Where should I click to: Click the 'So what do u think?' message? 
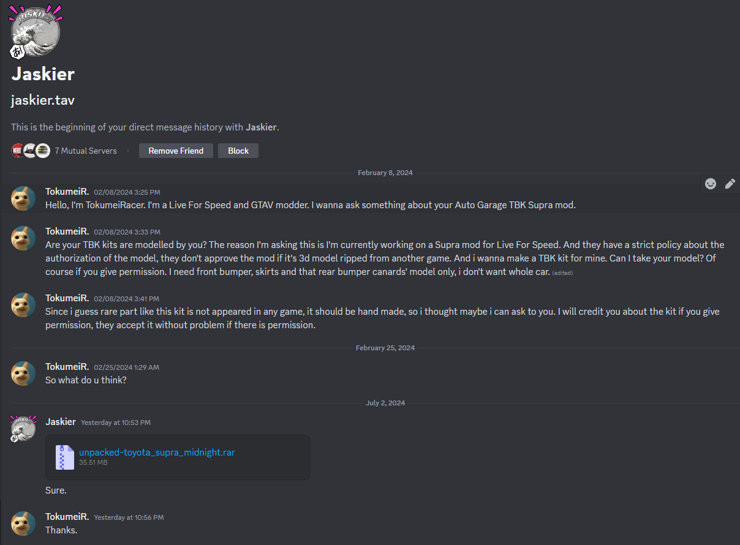pos(86,380)
